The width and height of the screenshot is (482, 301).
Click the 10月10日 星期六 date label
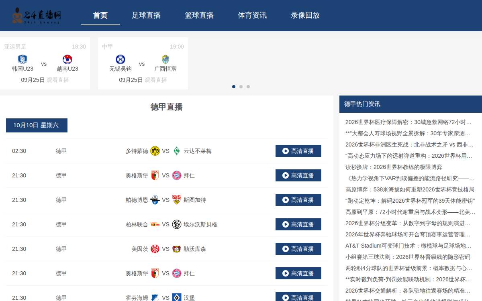37,125
